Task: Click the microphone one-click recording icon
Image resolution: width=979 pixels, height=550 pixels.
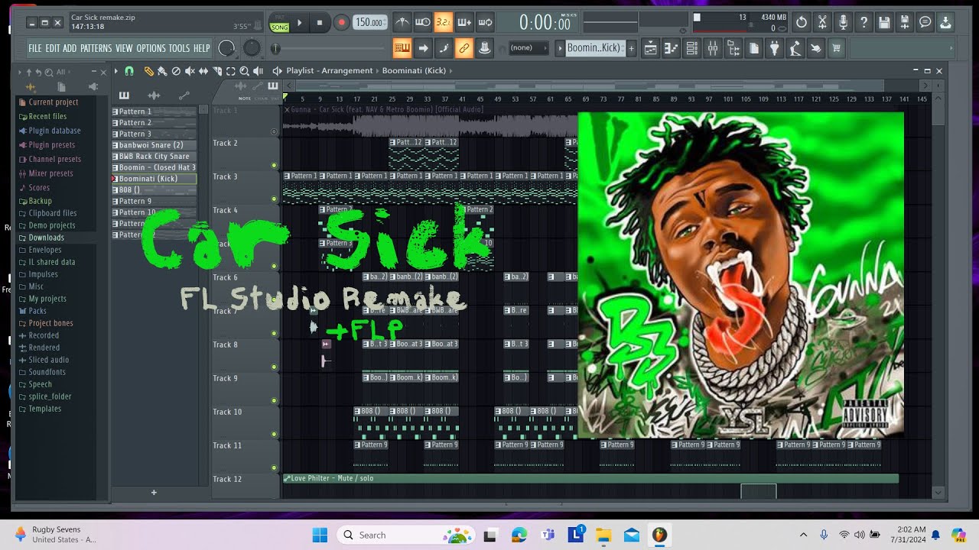Action: pyautogui.click(x=843, y=22)
